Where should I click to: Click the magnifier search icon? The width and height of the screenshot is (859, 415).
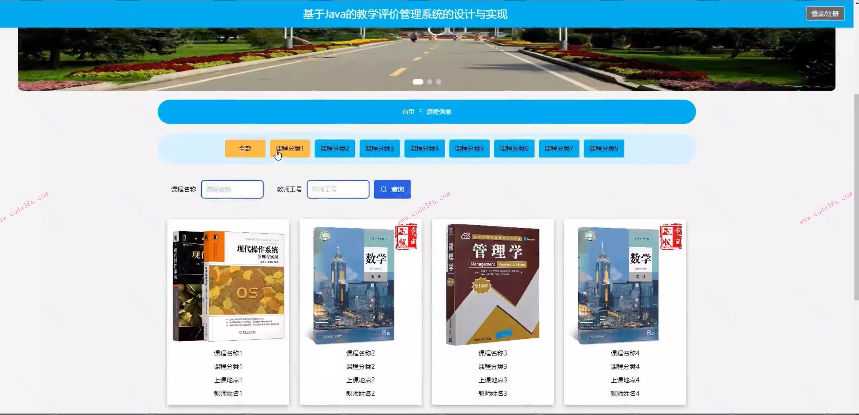[384, 189]
